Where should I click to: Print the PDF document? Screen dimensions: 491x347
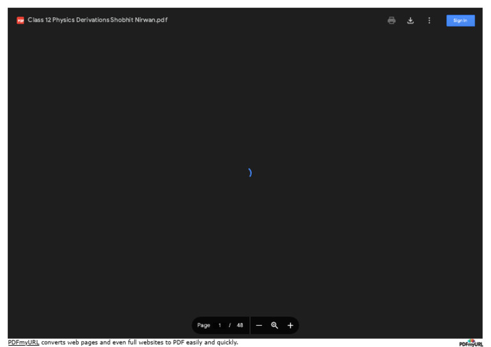coord(391,20)
